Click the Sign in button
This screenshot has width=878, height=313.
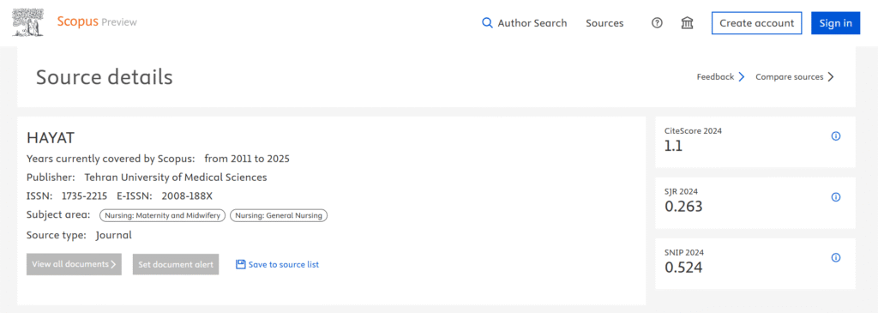[x=835, y=23]
